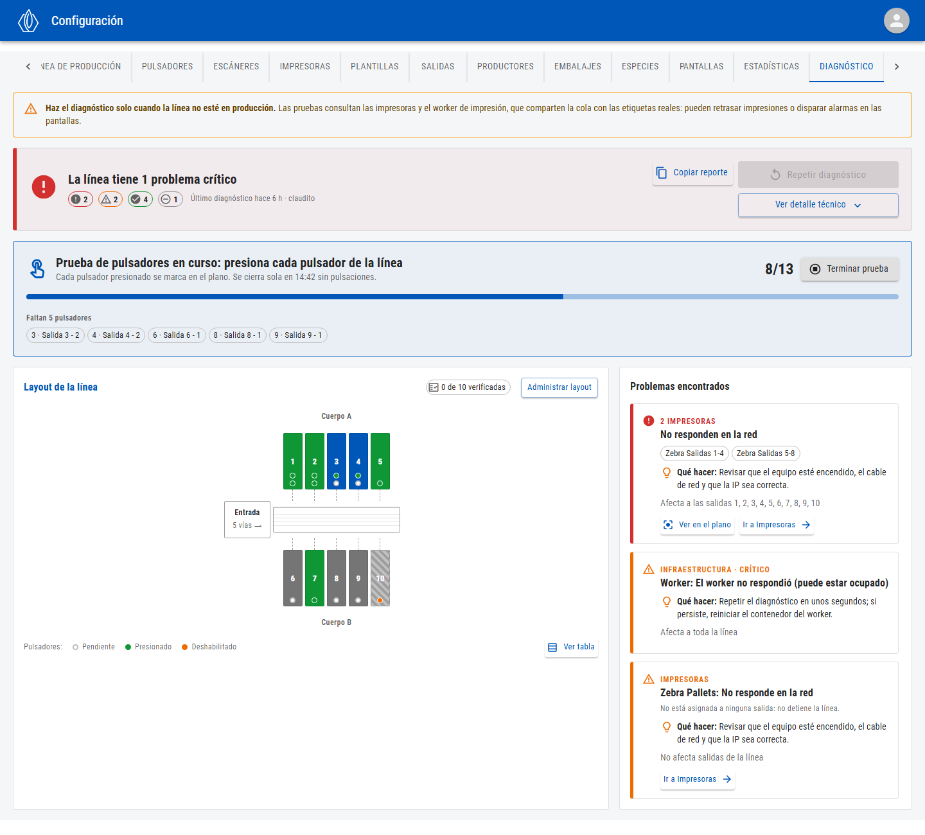Stop the test with Terminar prueba
This screenshot has height=835, width=925.
tap(849, 269)
